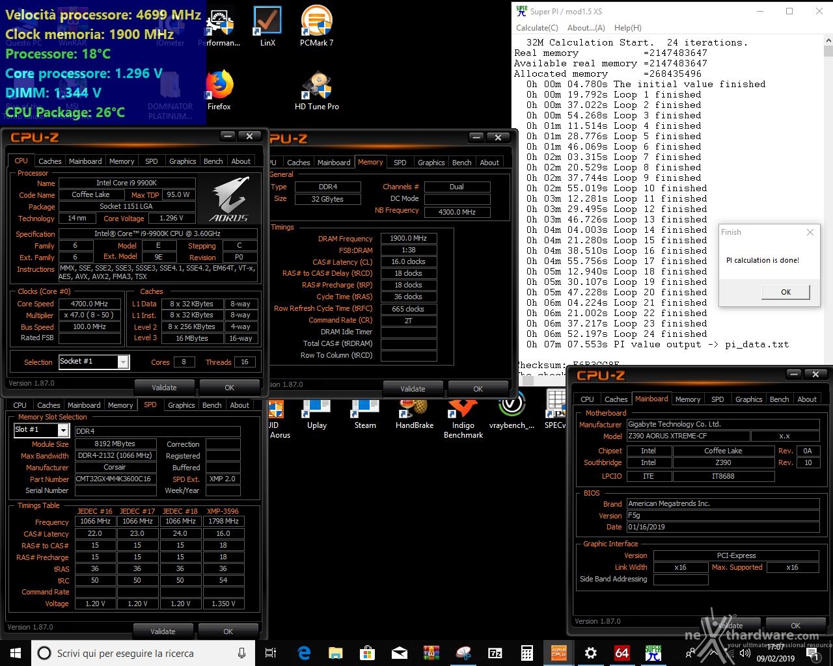Open Snipping Tool from the taskbar
Viewport: 833px width, 666px height.
(x=463, y=652)
